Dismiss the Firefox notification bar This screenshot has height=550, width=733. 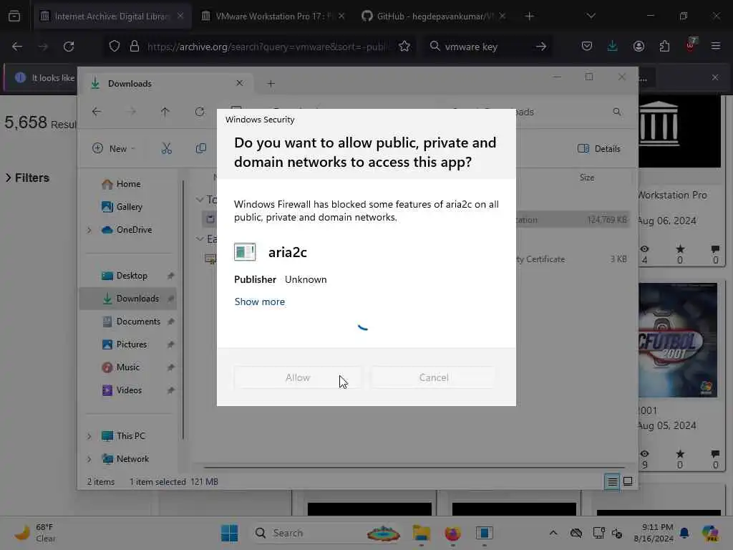click(x=715, y=77)
